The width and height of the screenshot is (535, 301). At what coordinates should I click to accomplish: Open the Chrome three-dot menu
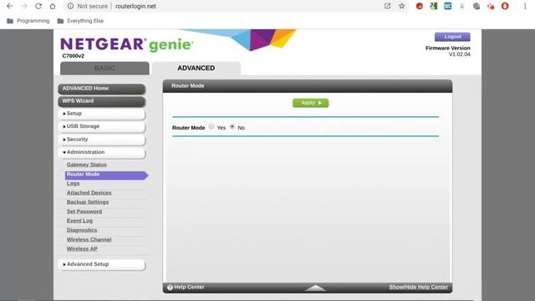pos(525,6)
